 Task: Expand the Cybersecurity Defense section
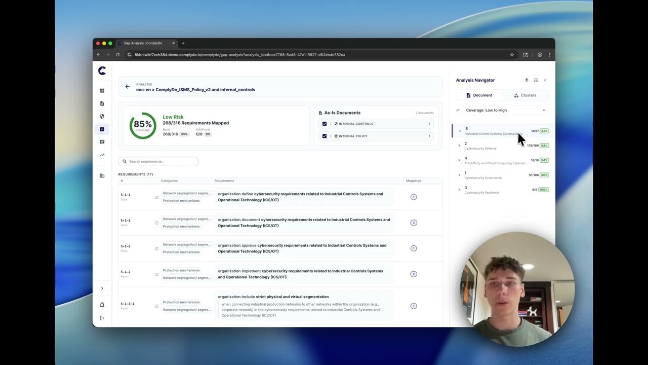pos(459,146)
